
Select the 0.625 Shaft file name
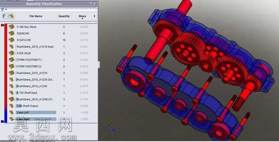tap(24, 53)
